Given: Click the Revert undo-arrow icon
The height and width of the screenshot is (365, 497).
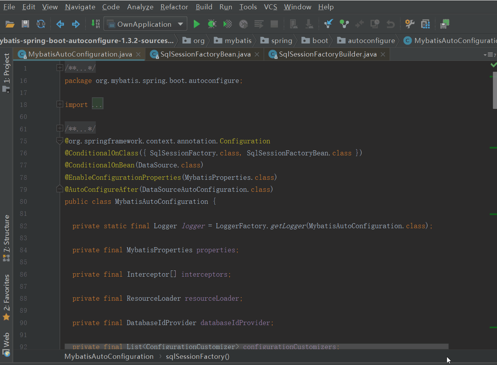Looking at the screenshot, I should click(x=390, y=24).
